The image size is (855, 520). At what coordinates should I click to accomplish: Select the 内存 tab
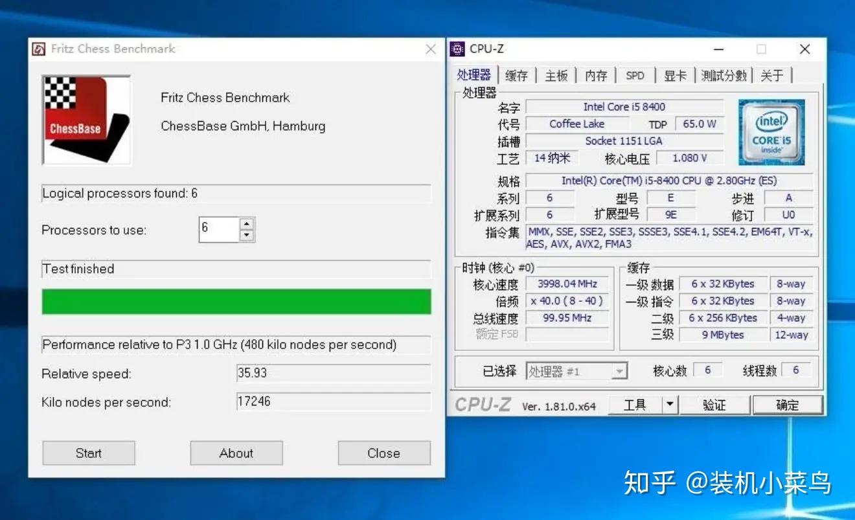[595, 74]
